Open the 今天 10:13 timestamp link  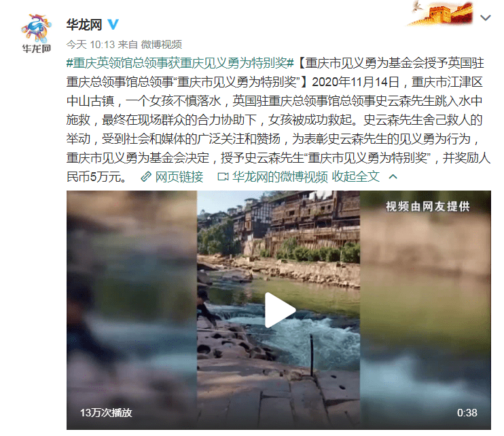(90, 44)
